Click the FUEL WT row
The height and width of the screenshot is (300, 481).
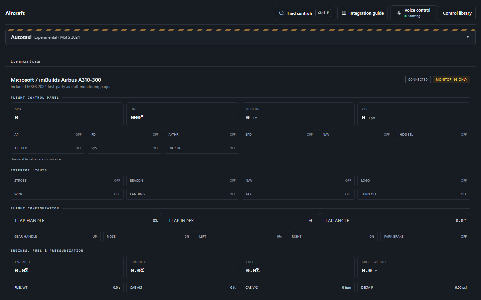coord(67,288)
